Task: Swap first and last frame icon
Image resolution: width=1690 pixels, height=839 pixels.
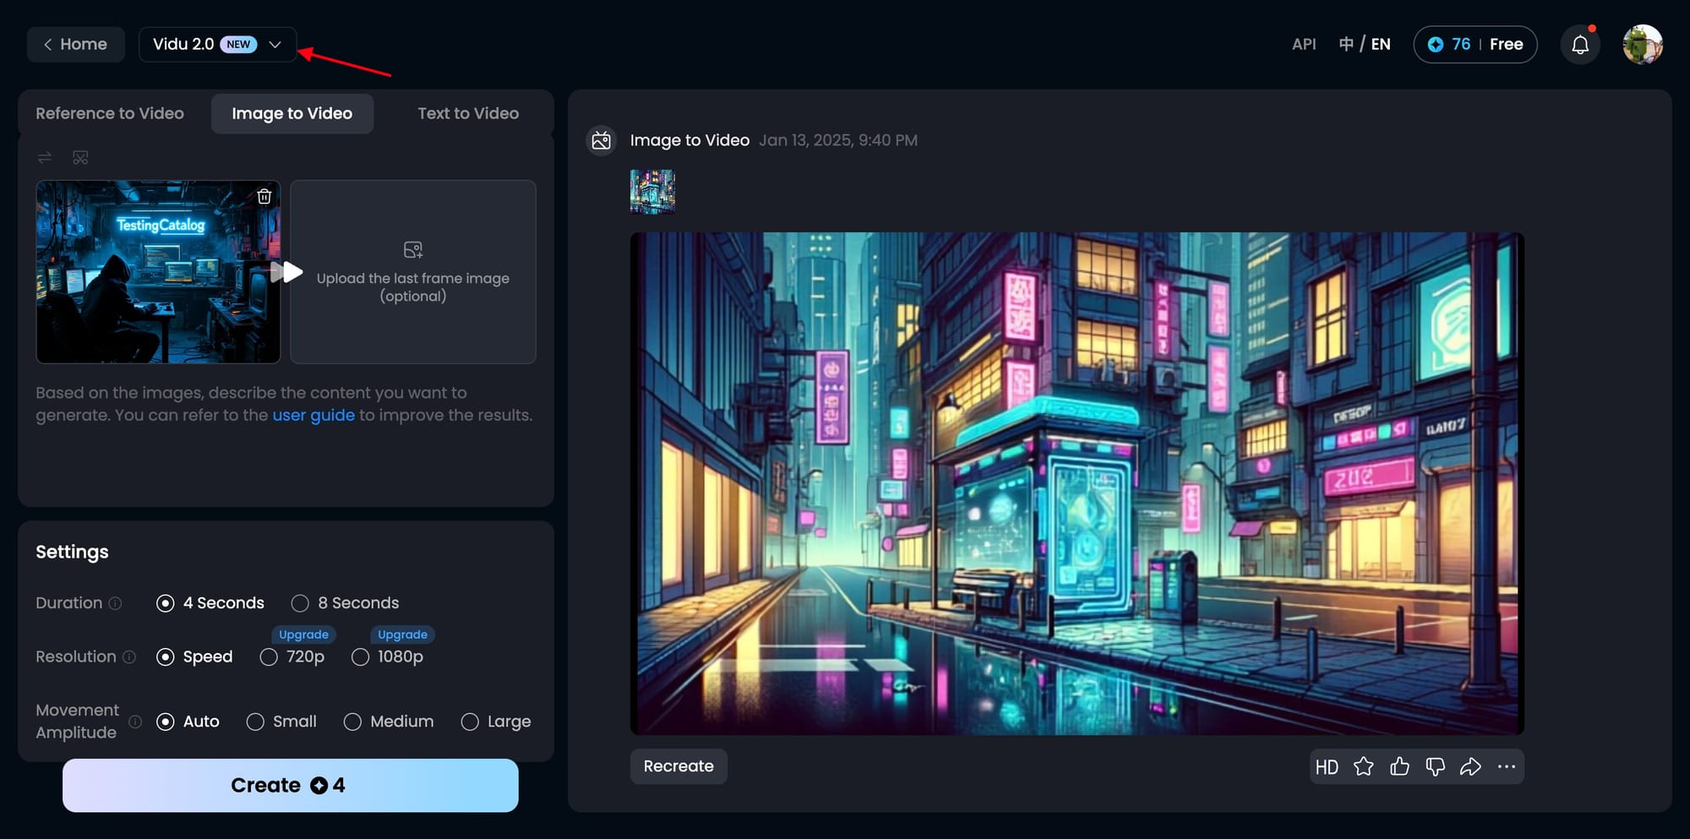Action: point(45,157)
